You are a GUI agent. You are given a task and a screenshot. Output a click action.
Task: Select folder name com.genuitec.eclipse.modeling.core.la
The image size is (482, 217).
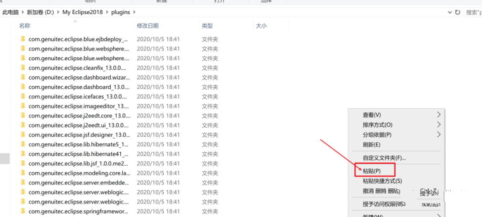click(79, 173)
